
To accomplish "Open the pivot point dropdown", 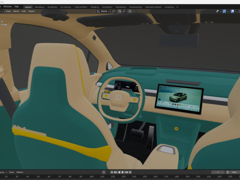I will point(114,11).
